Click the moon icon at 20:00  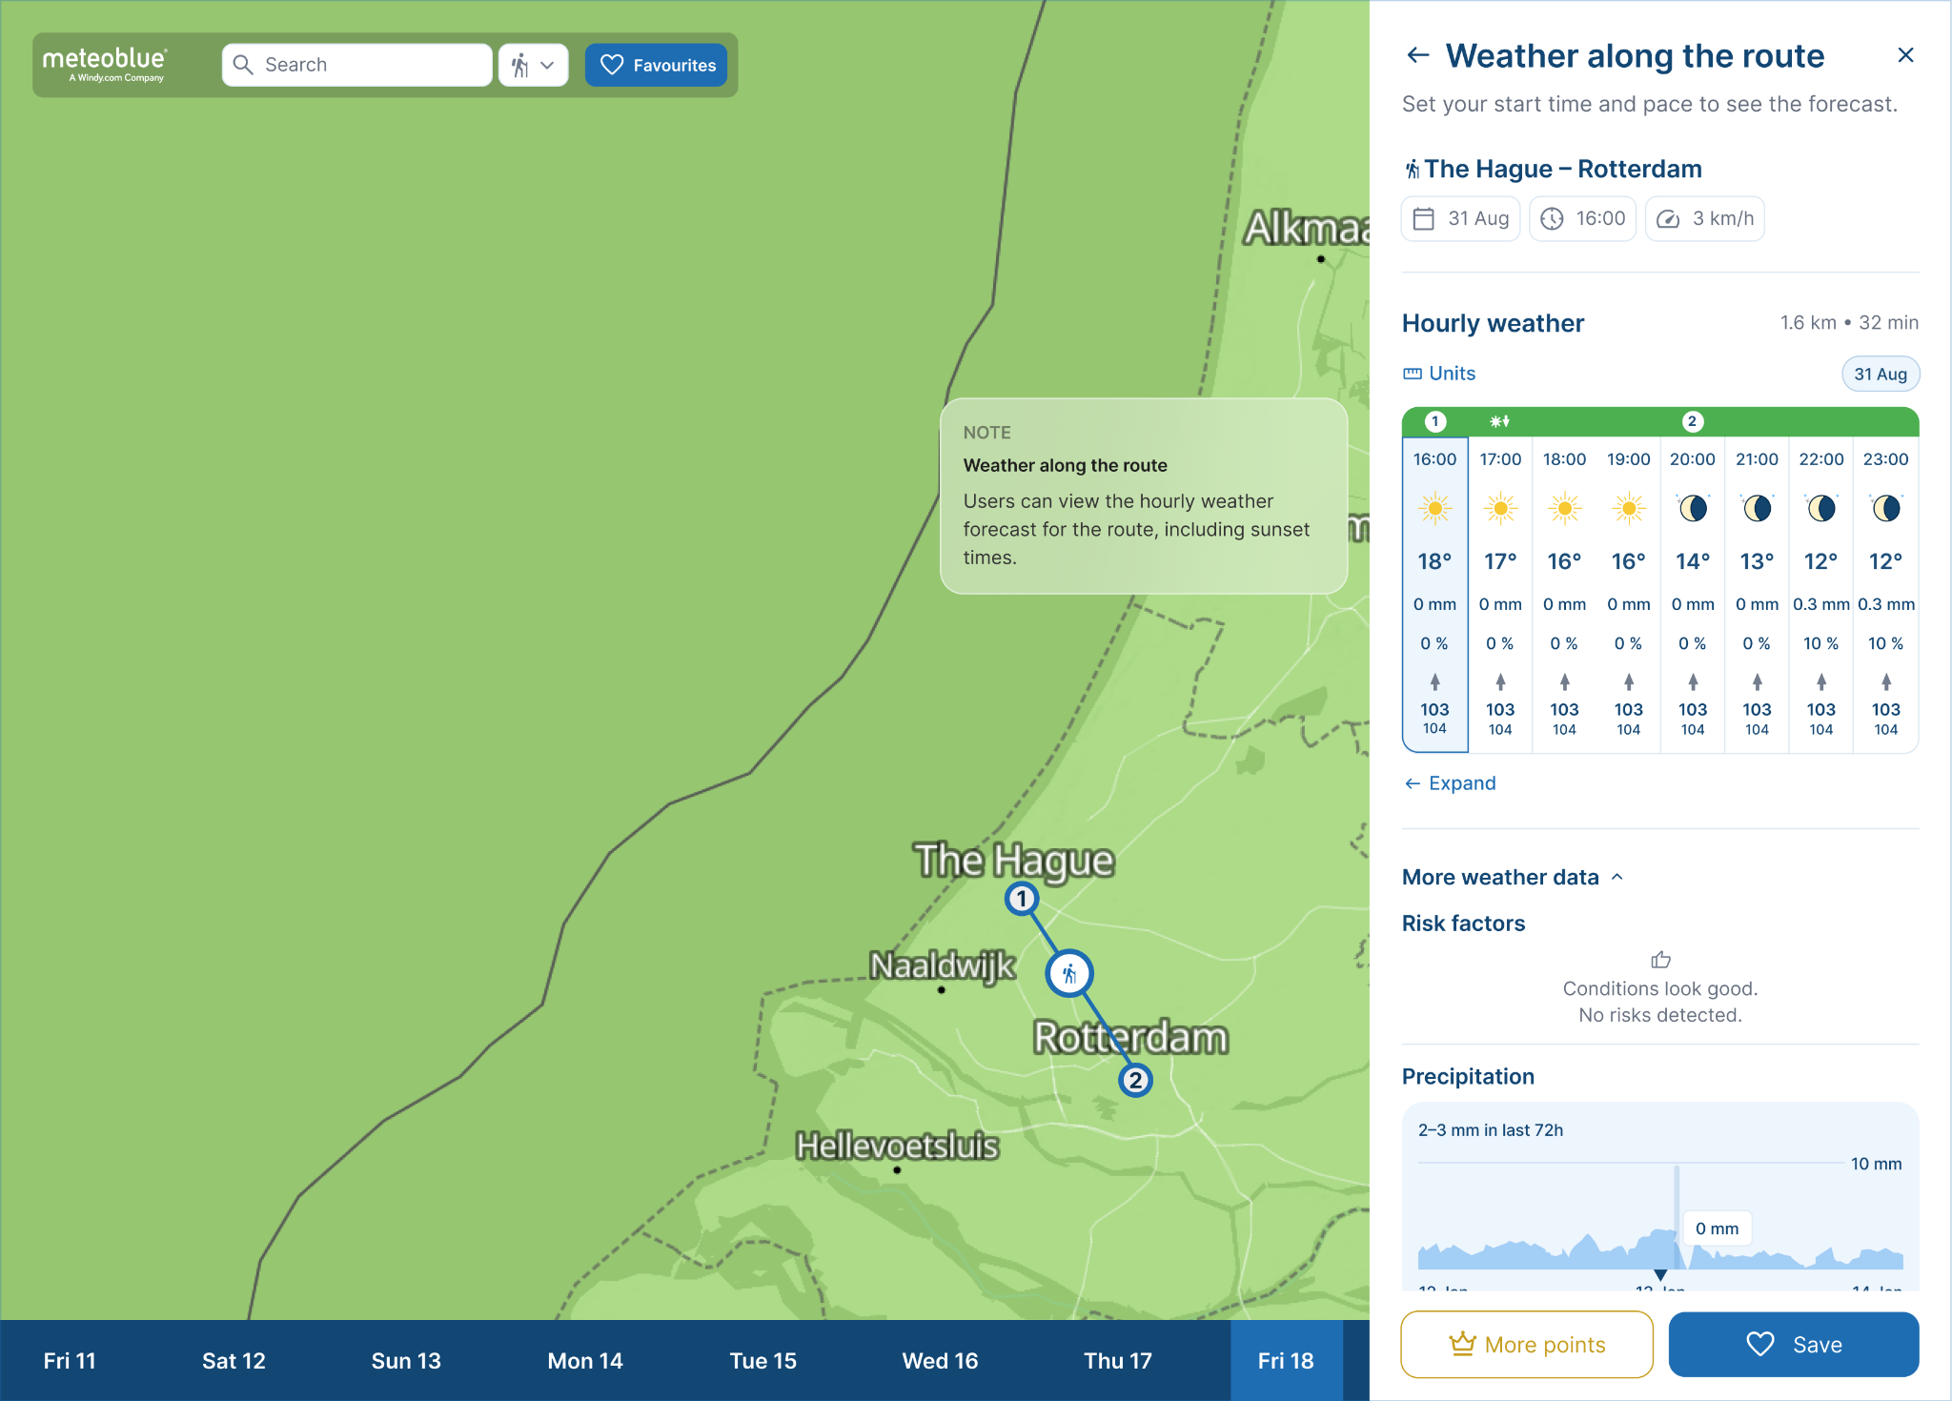coord(1693,509)
